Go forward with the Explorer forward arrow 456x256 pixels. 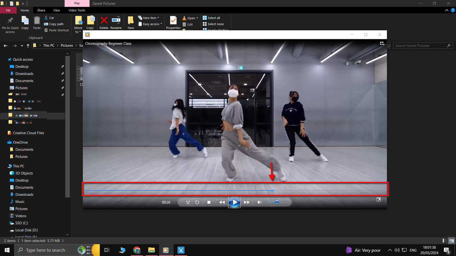click(15, 45)
